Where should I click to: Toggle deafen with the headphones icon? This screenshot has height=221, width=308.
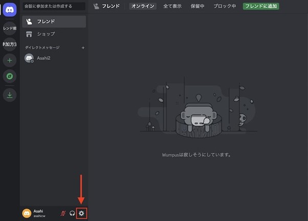coord(72,213)
